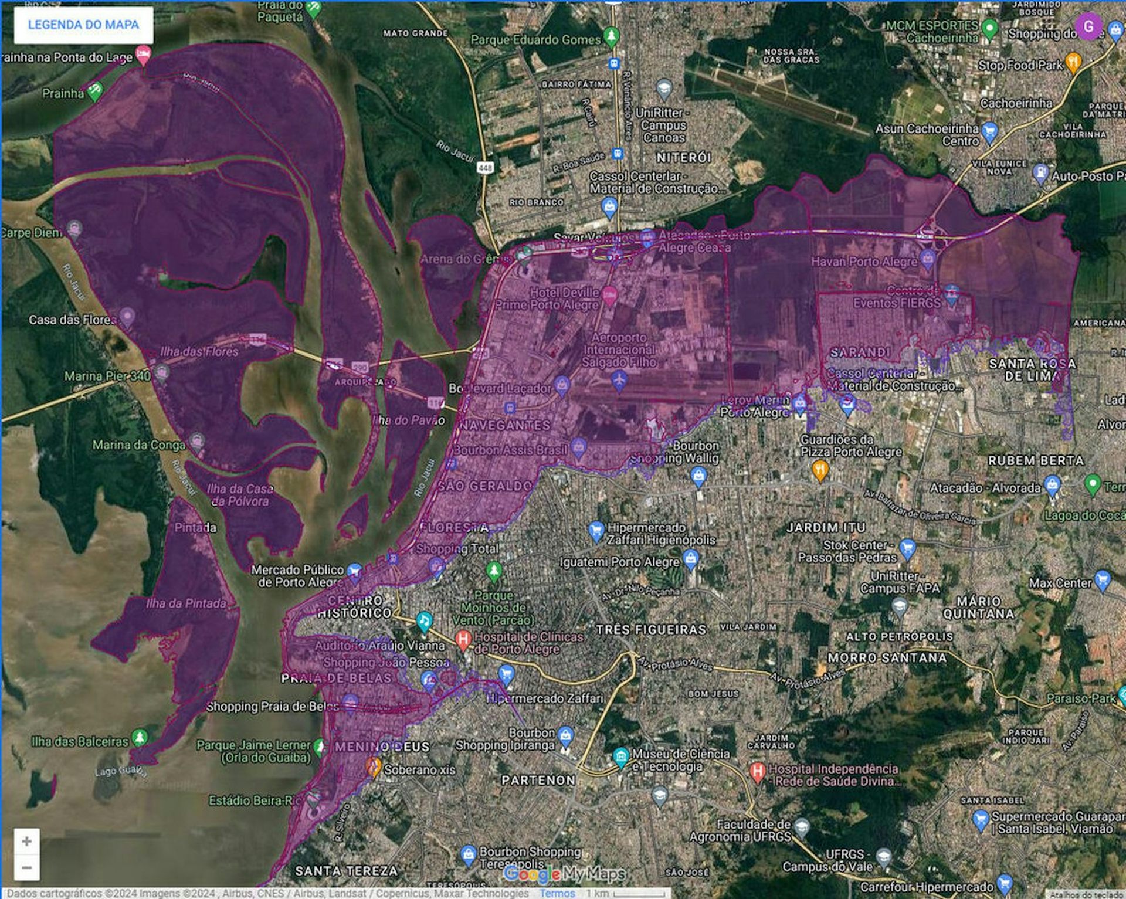1126x899 pixels.
Task: Select the Parque Moinhos de Vento tree pin
Action: [x=494, y=571]
